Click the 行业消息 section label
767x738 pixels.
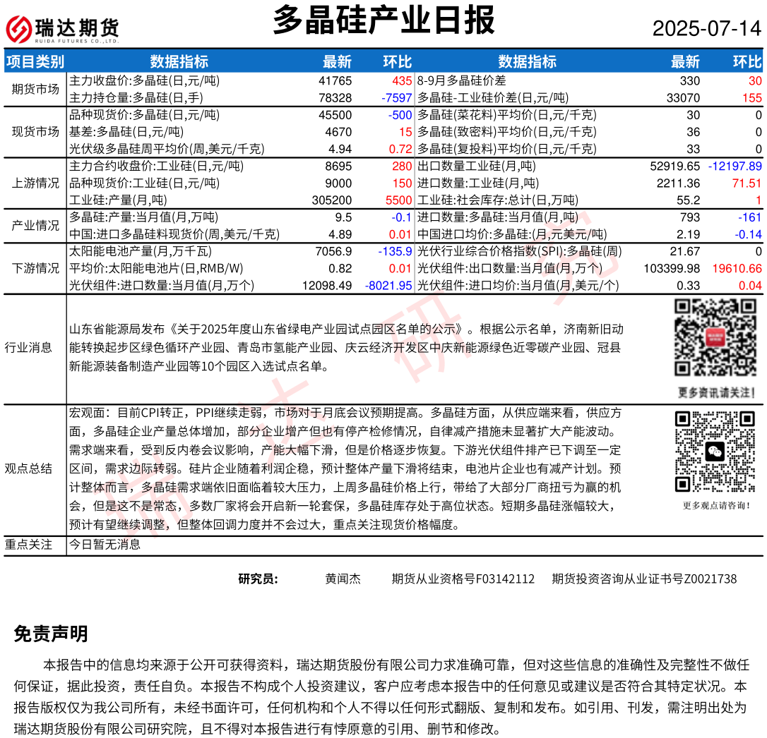point(28,347)
